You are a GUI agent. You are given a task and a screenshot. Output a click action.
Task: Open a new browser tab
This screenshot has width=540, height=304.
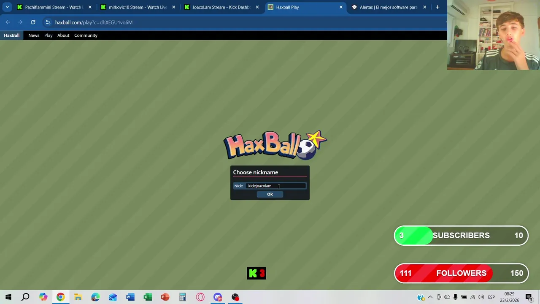pyautogui.click(x=437, y=7)
